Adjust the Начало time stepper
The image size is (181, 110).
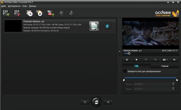coord(173,84)
